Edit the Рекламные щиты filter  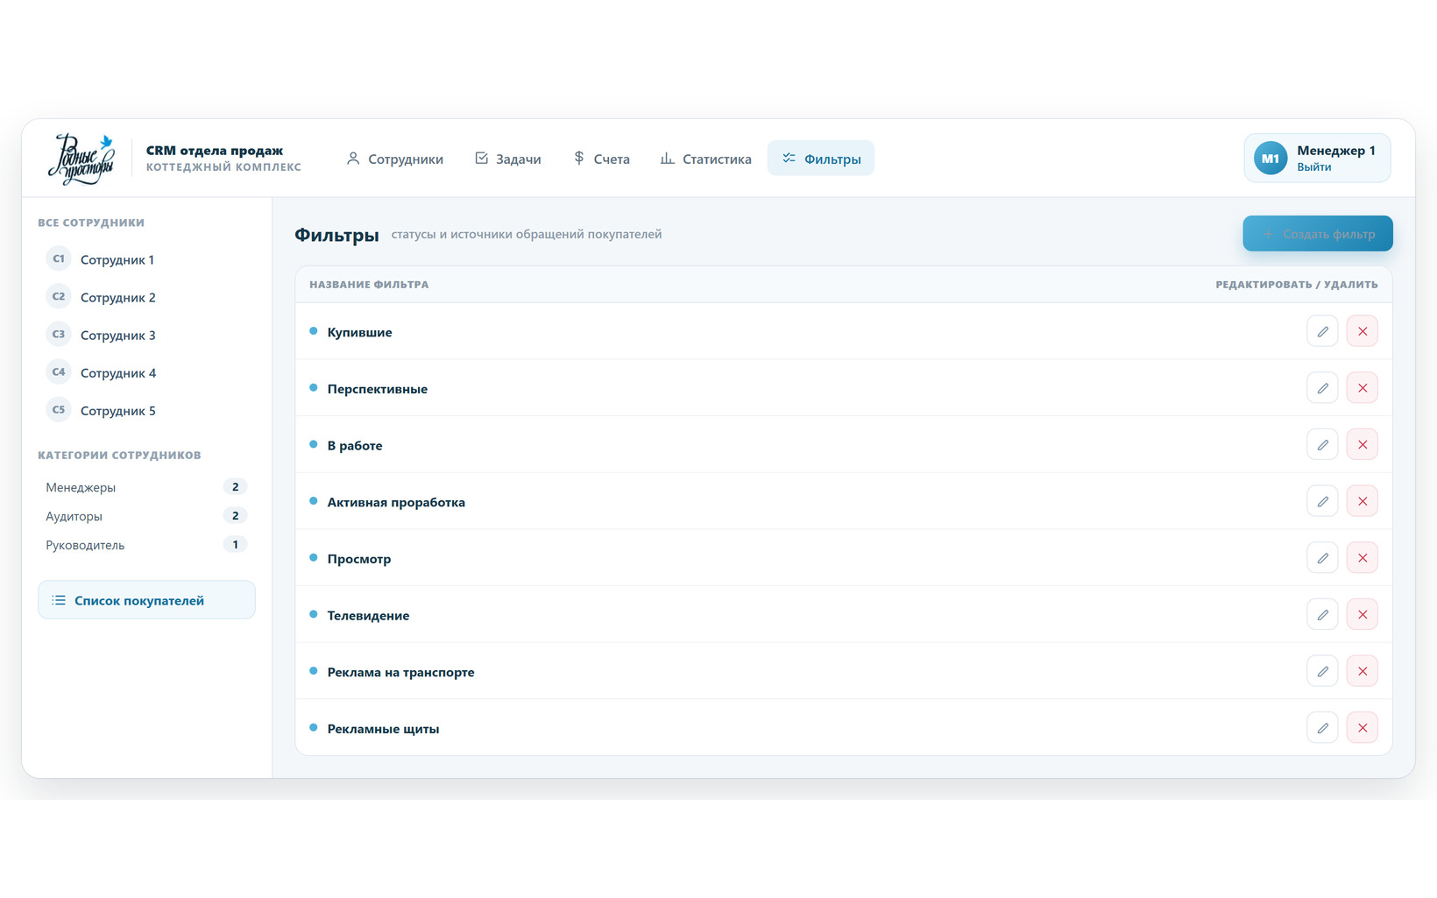pos(1322,728)
